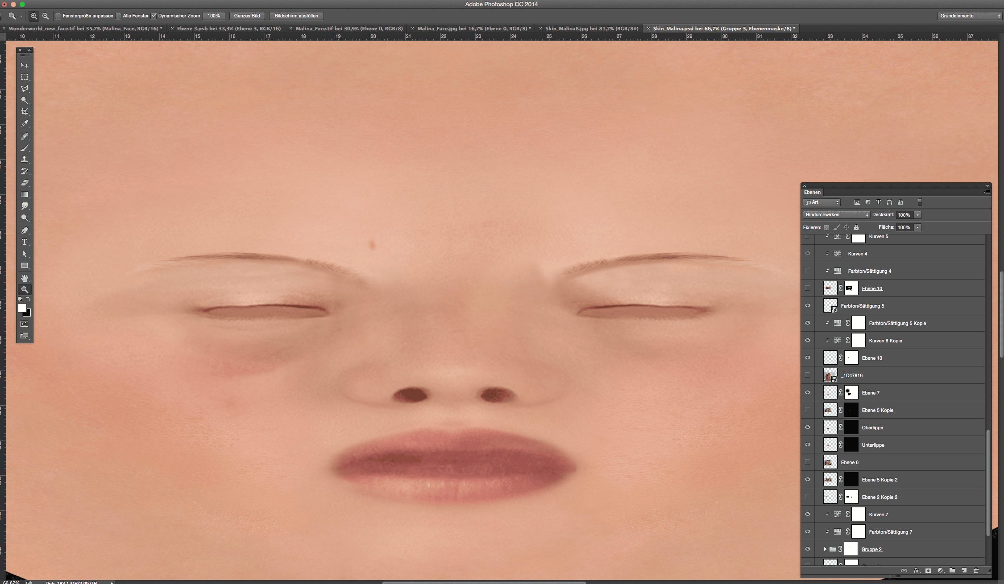
Task: Filter layers by pixel layer type
Action: pos(857,202)
